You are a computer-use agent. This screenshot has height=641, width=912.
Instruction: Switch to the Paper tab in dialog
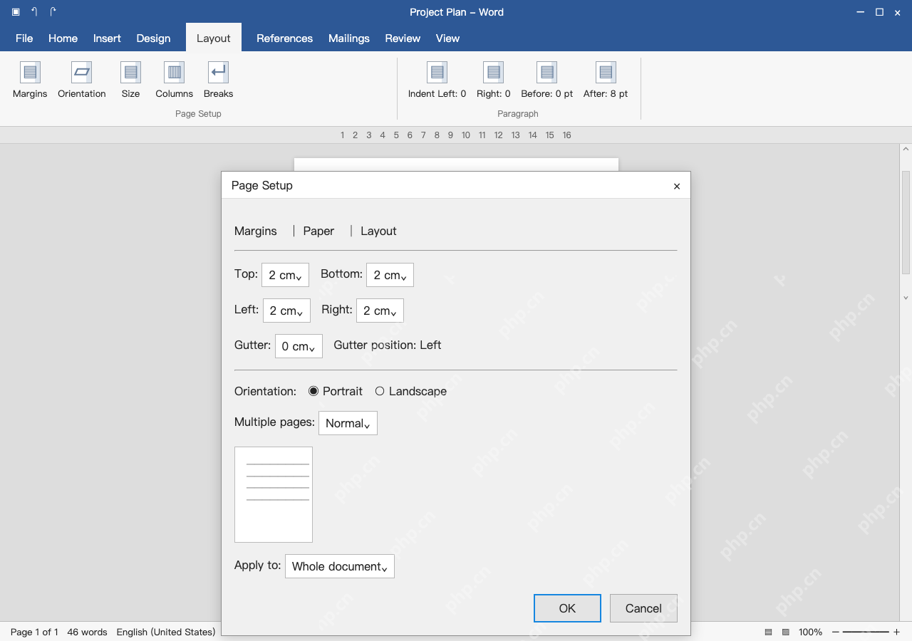click(318, 231)
